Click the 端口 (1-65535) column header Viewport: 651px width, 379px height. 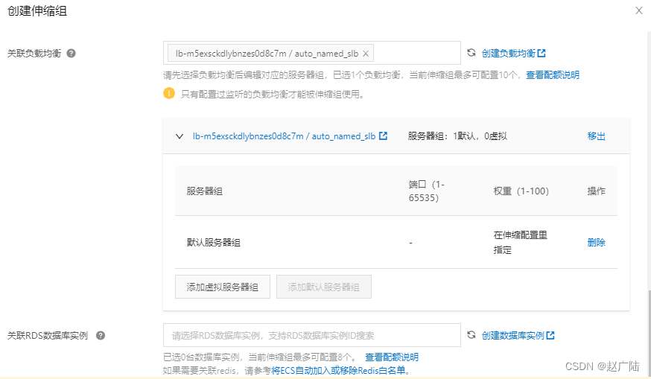[x=426, y=191]
